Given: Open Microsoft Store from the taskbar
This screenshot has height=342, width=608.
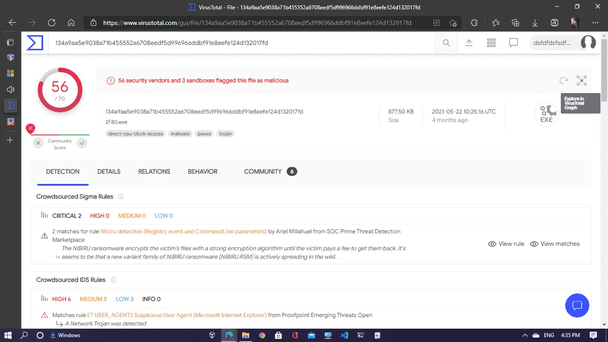Looking at the screenshot, I should tap(278, 335).
